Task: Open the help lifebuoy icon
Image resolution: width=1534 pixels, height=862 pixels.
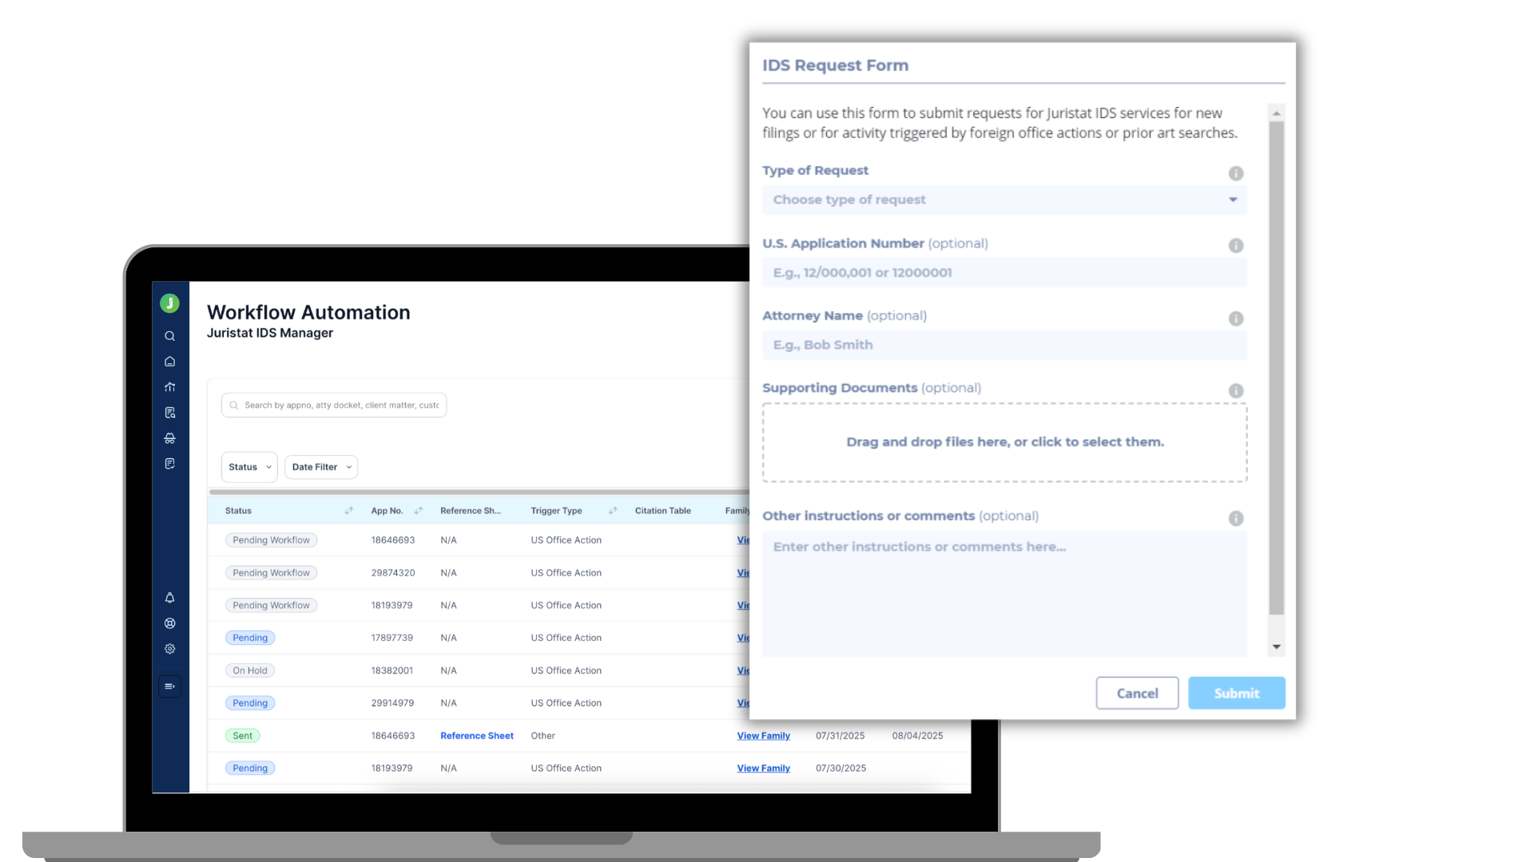Action: 169,623
